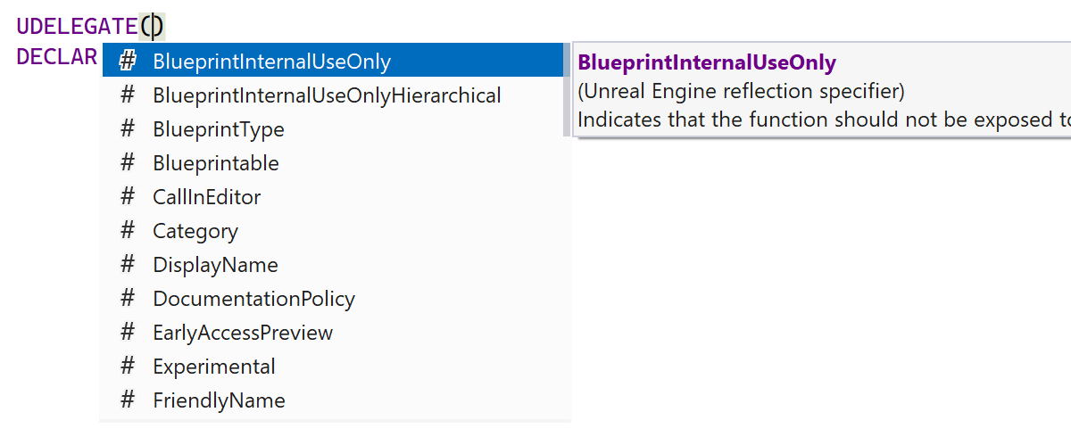Place cursor on the UDELEGATE macro keyword

pos(77,27)
